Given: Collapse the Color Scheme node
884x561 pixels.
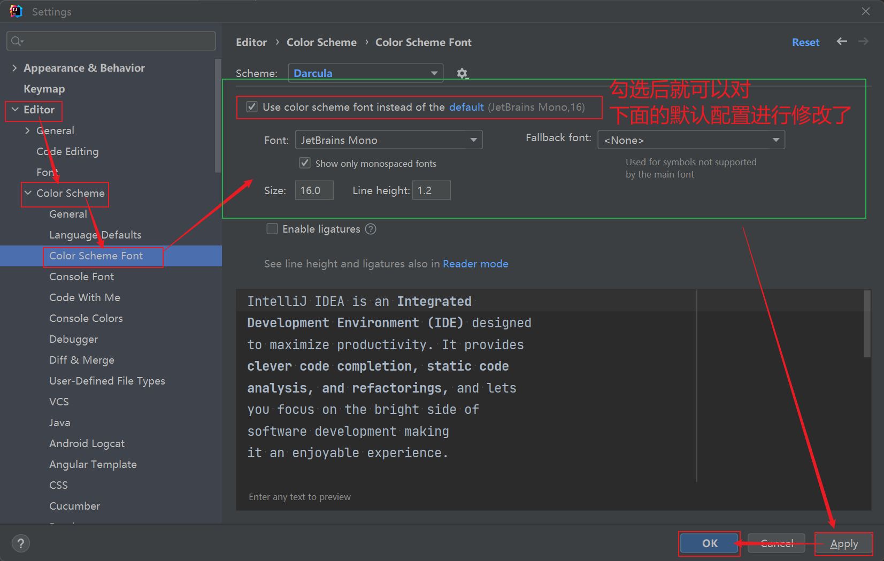Looking at the screenshot, I should [x=28, y=193].
